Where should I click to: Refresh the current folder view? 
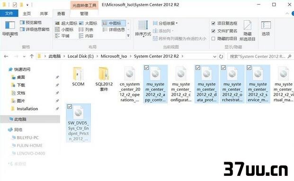(x=221, y=57)
